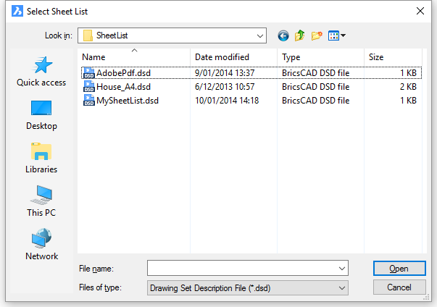
Task: Close the Select Sheet List dialog
Action: 420,11
